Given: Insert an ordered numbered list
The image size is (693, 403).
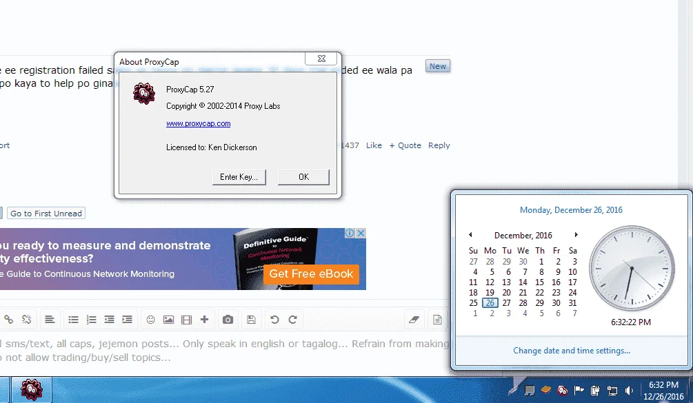Looking at the screenshot, I should pos(92,319).
